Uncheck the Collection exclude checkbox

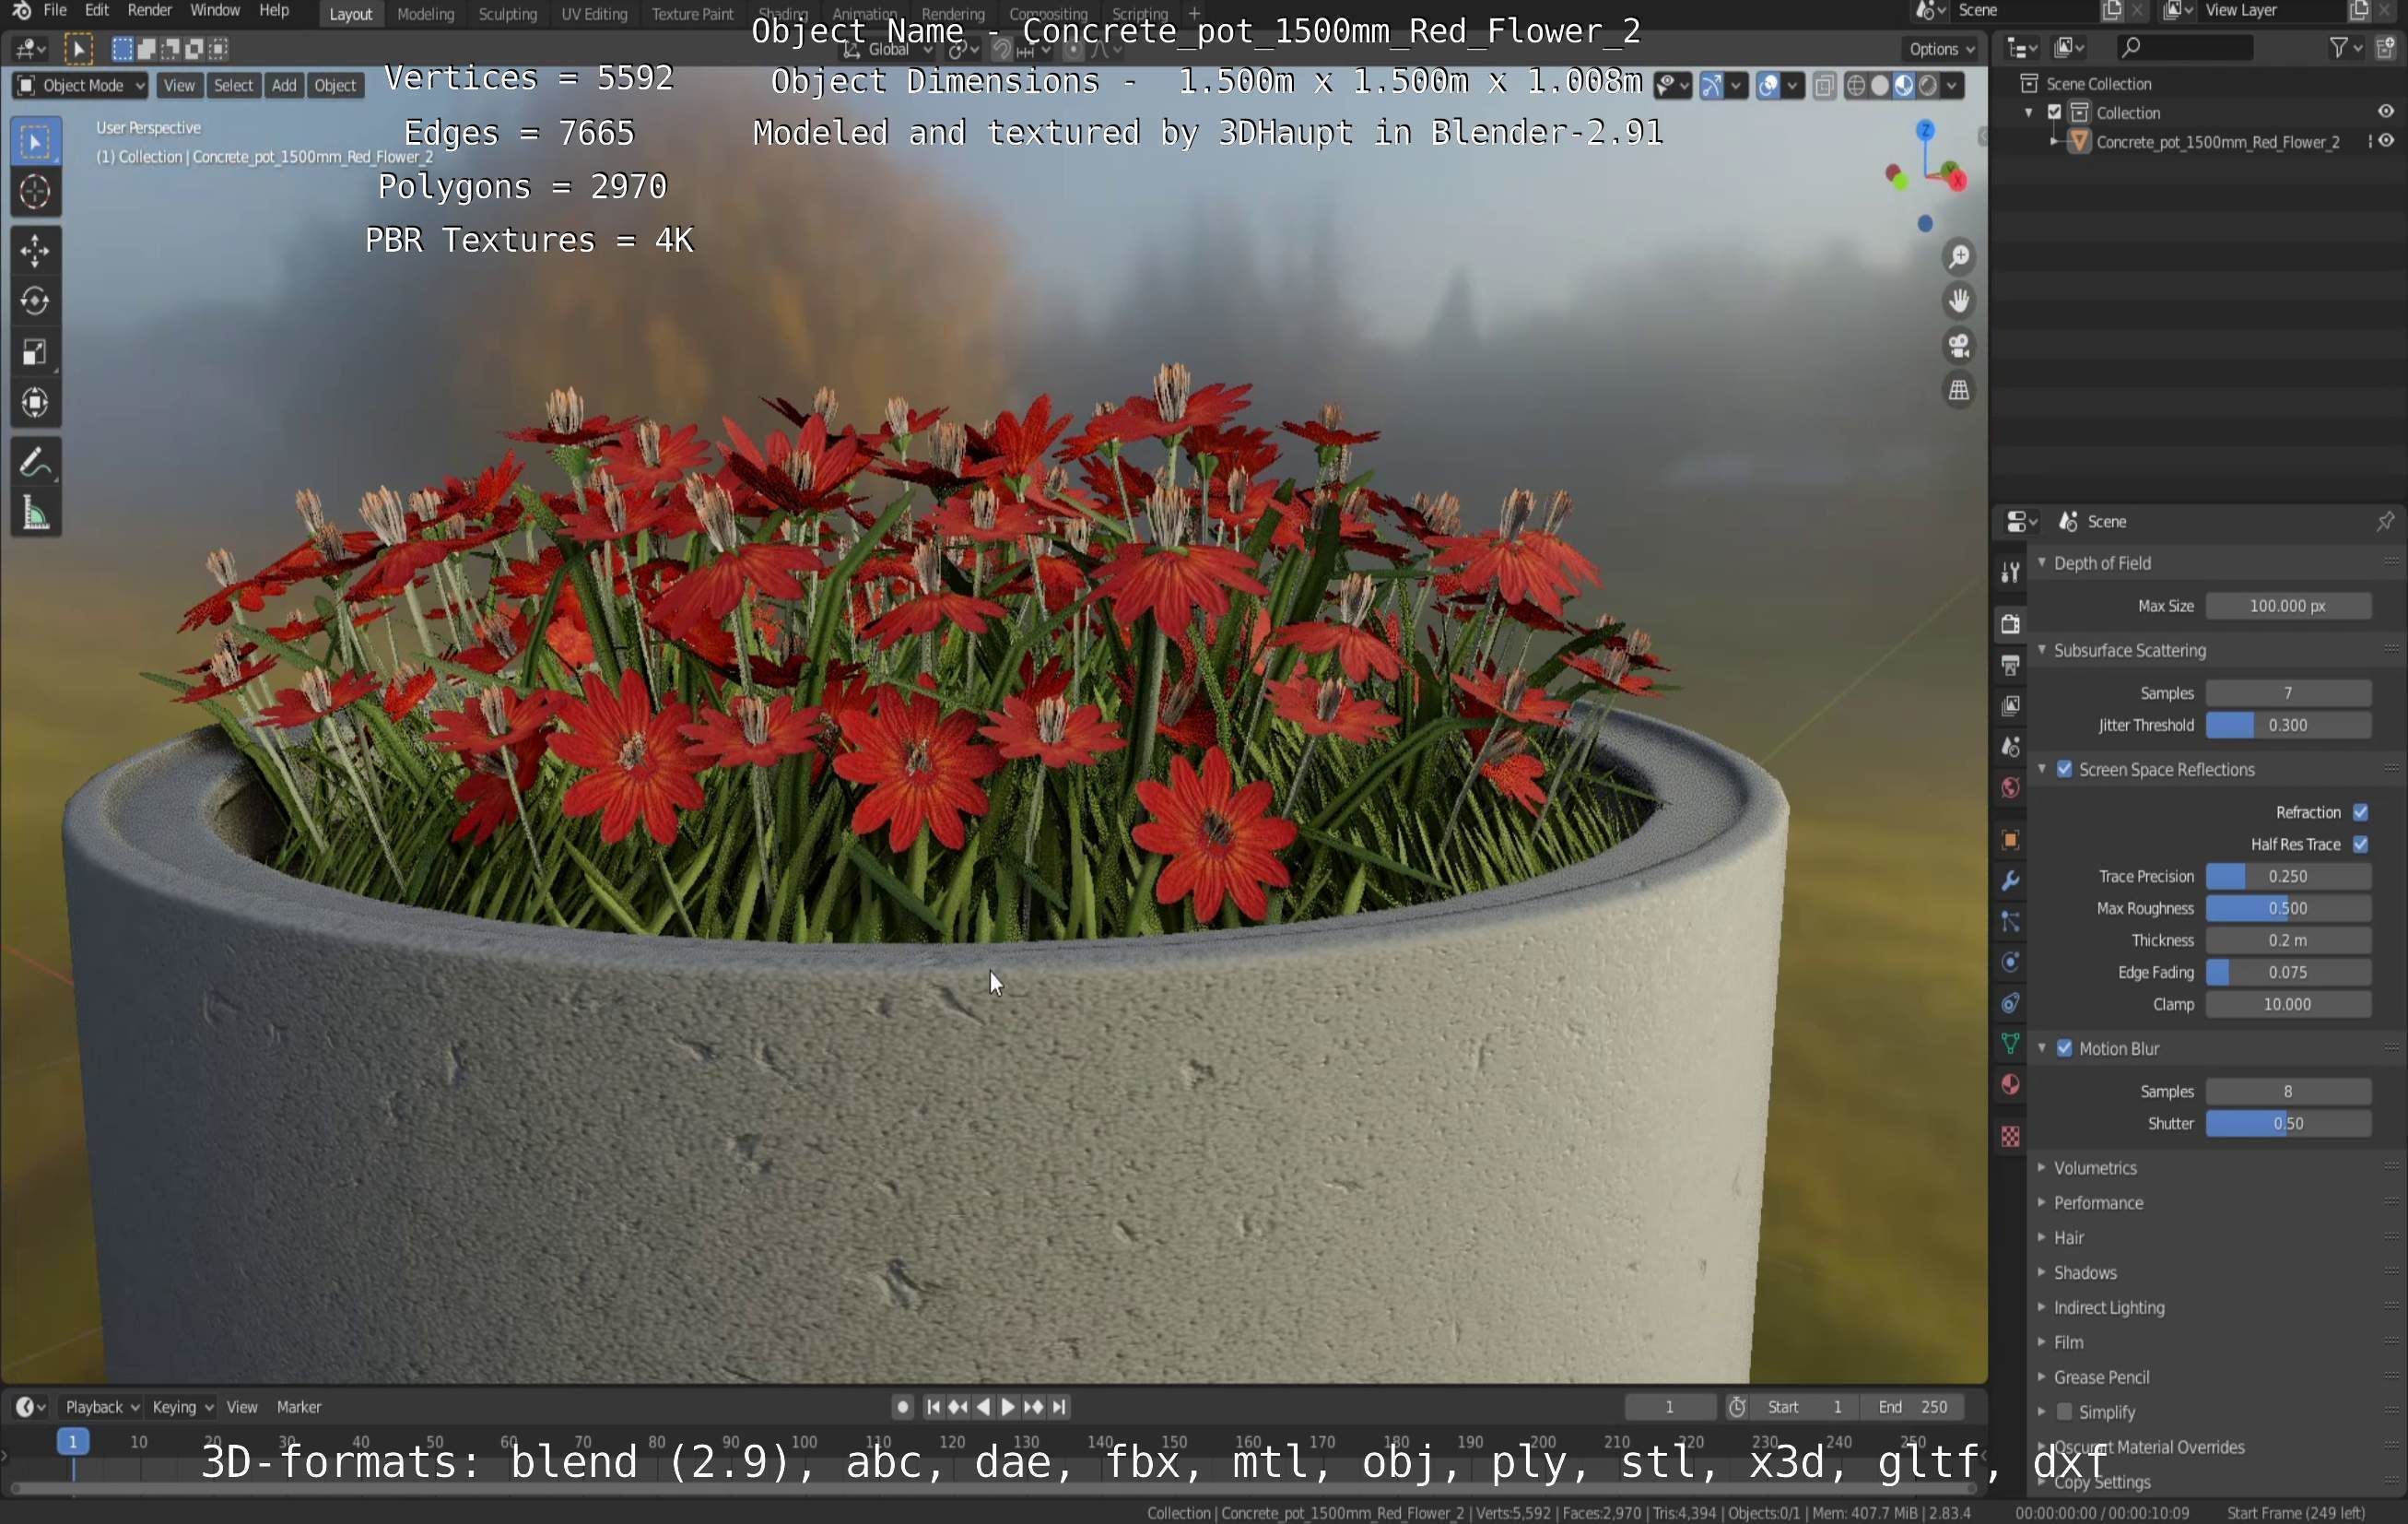(x=2055, y=112)
